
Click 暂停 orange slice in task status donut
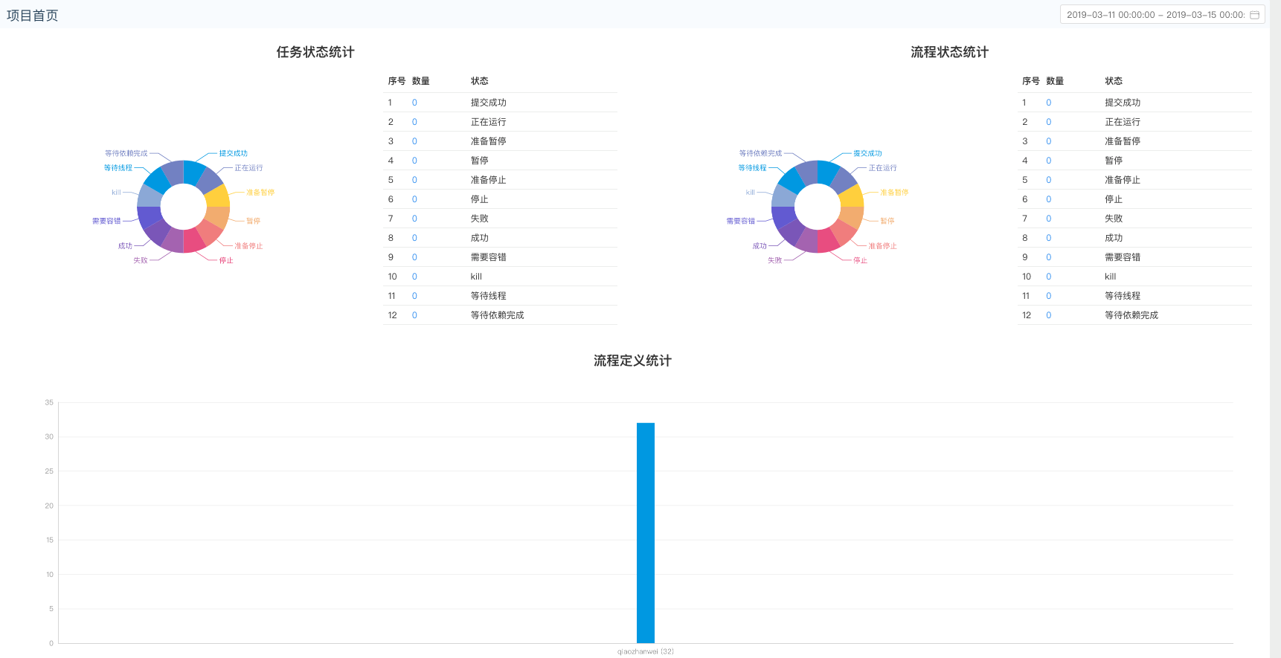pyautogui.click(x=217, y=216)
